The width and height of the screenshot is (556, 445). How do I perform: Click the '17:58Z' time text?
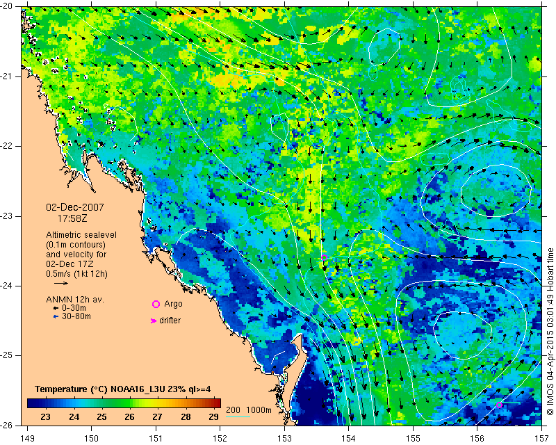pyautogui.click(x=72, y=218)
